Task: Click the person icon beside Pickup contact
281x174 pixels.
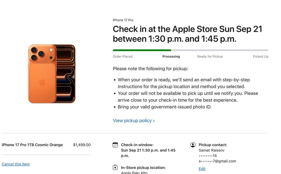Action: [x=193, y=145]
